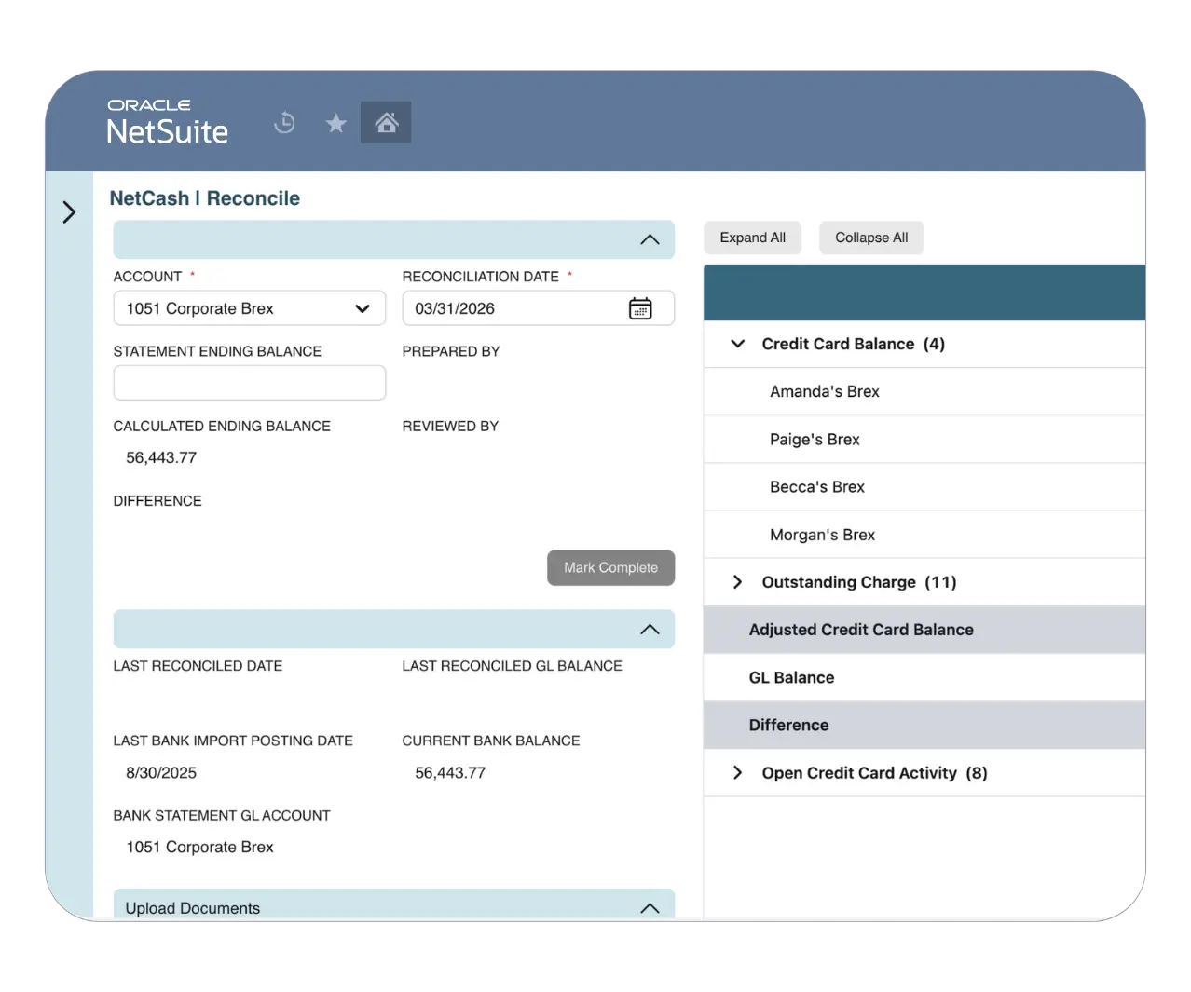1191x992 pixels.
Task: Open the Account dropdown showing 1051 Corporate Brex
Action: point(250,308)
